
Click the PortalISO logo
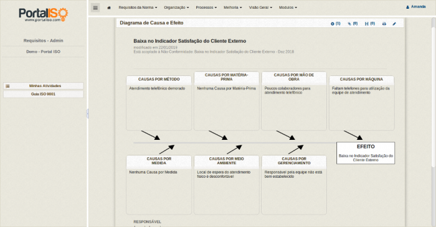[44, 15]
